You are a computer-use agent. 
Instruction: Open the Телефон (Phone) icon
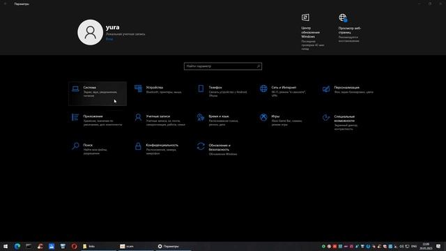pos(201,89)
